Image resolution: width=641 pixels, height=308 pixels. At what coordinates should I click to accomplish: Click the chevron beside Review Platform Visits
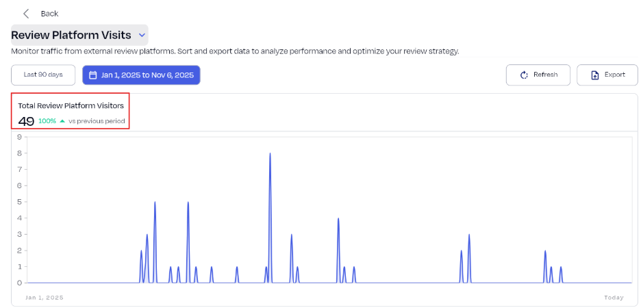[x=142, y=35]
